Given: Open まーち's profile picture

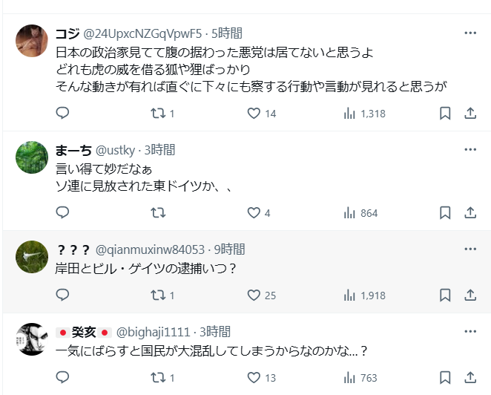Looking at the screenshot, I should click(x=32, y=155).
